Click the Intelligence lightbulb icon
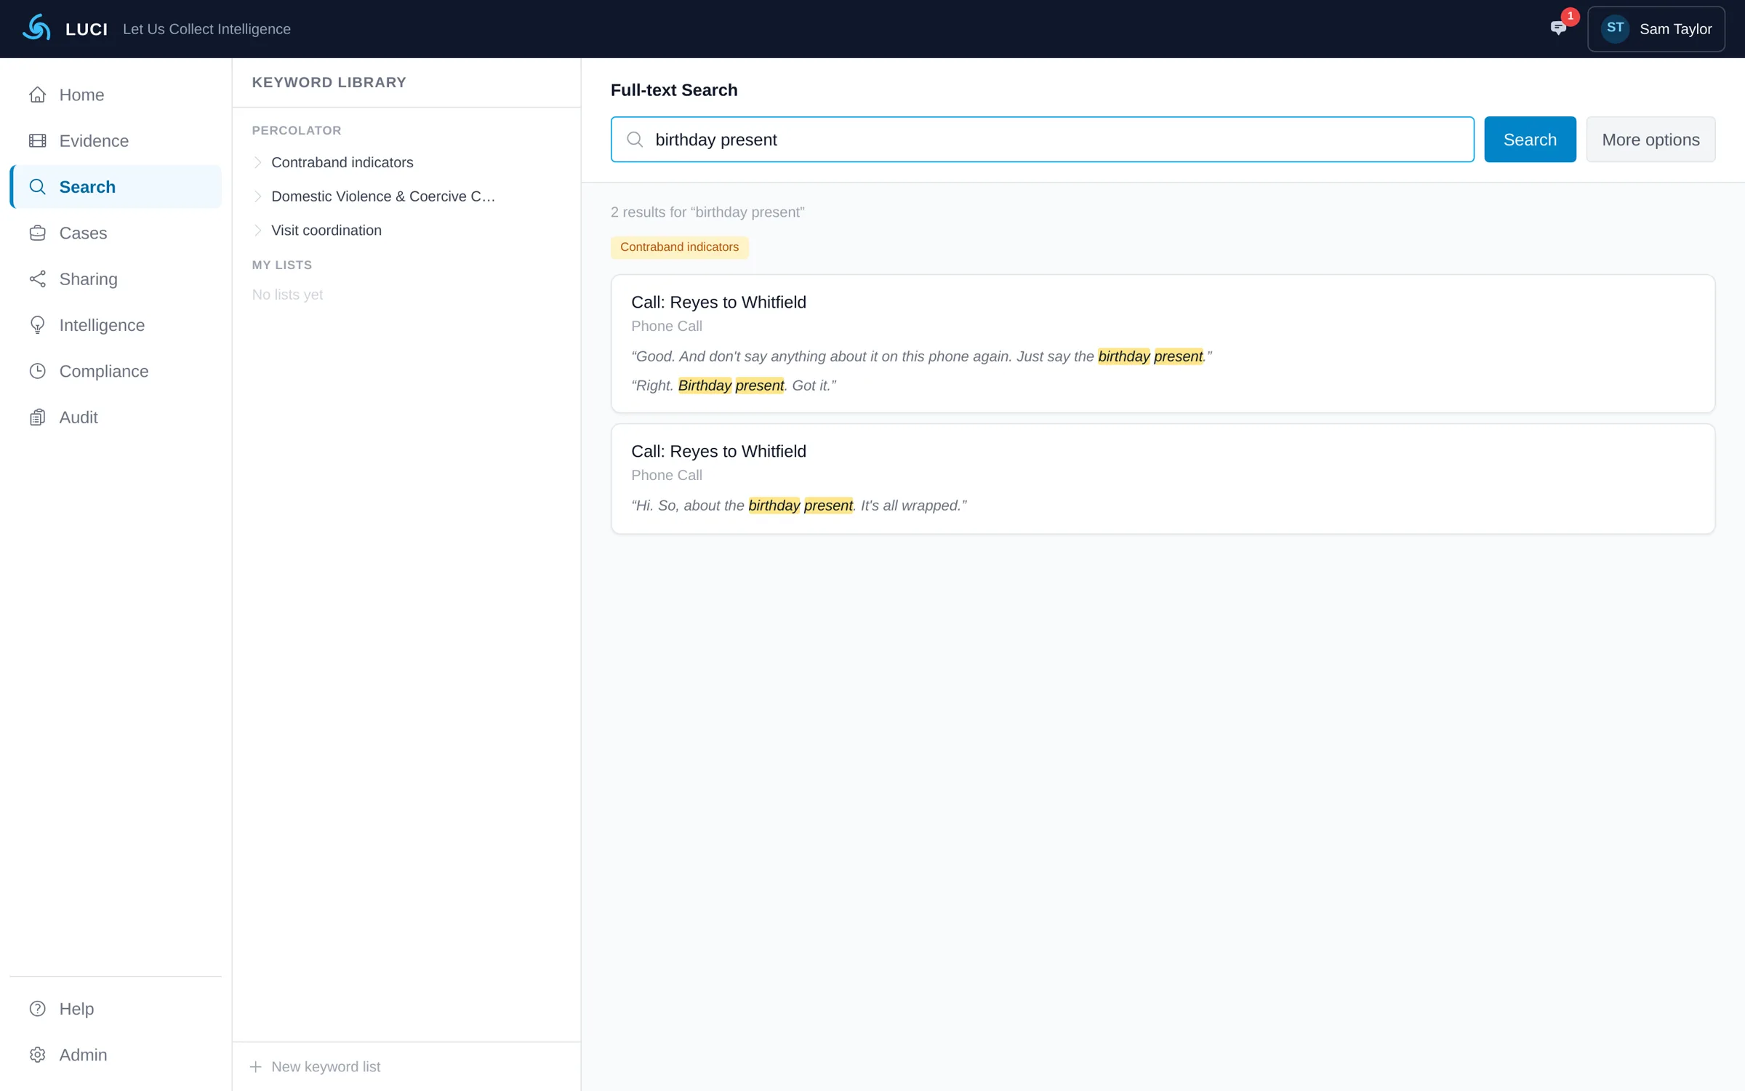 tap(38, 325)
